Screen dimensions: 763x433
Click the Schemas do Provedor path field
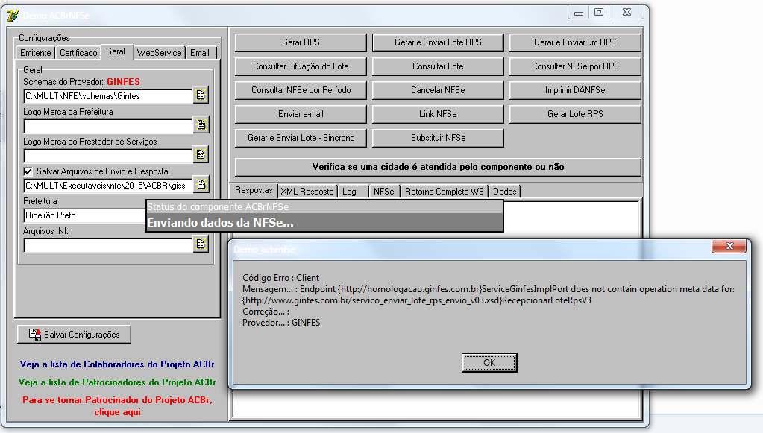(107, 96)
